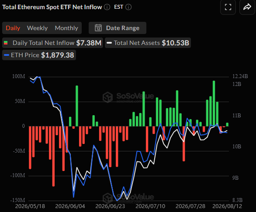
Task: Click the 2026/07/10 date axis label
Action: [x=150, y=206]
